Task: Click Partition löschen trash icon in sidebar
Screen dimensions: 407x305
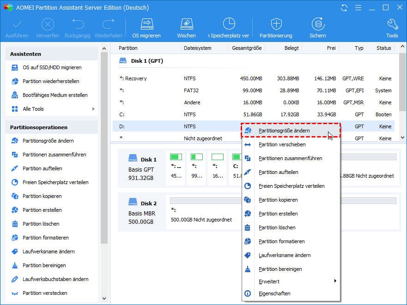Action: tap(14, 224)
